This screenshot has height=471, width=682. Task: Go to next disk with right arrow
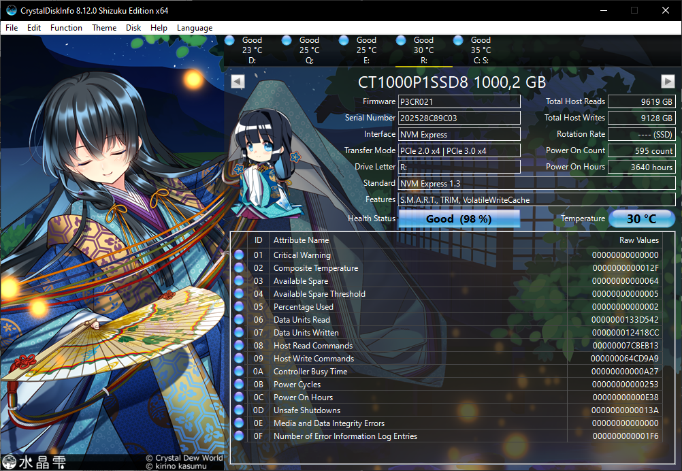[668, 81]
